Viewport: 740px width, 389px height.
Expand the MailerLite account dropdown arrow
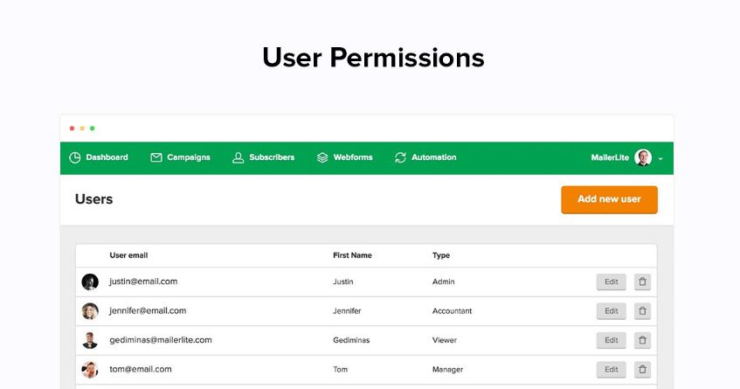coord(660,158)
